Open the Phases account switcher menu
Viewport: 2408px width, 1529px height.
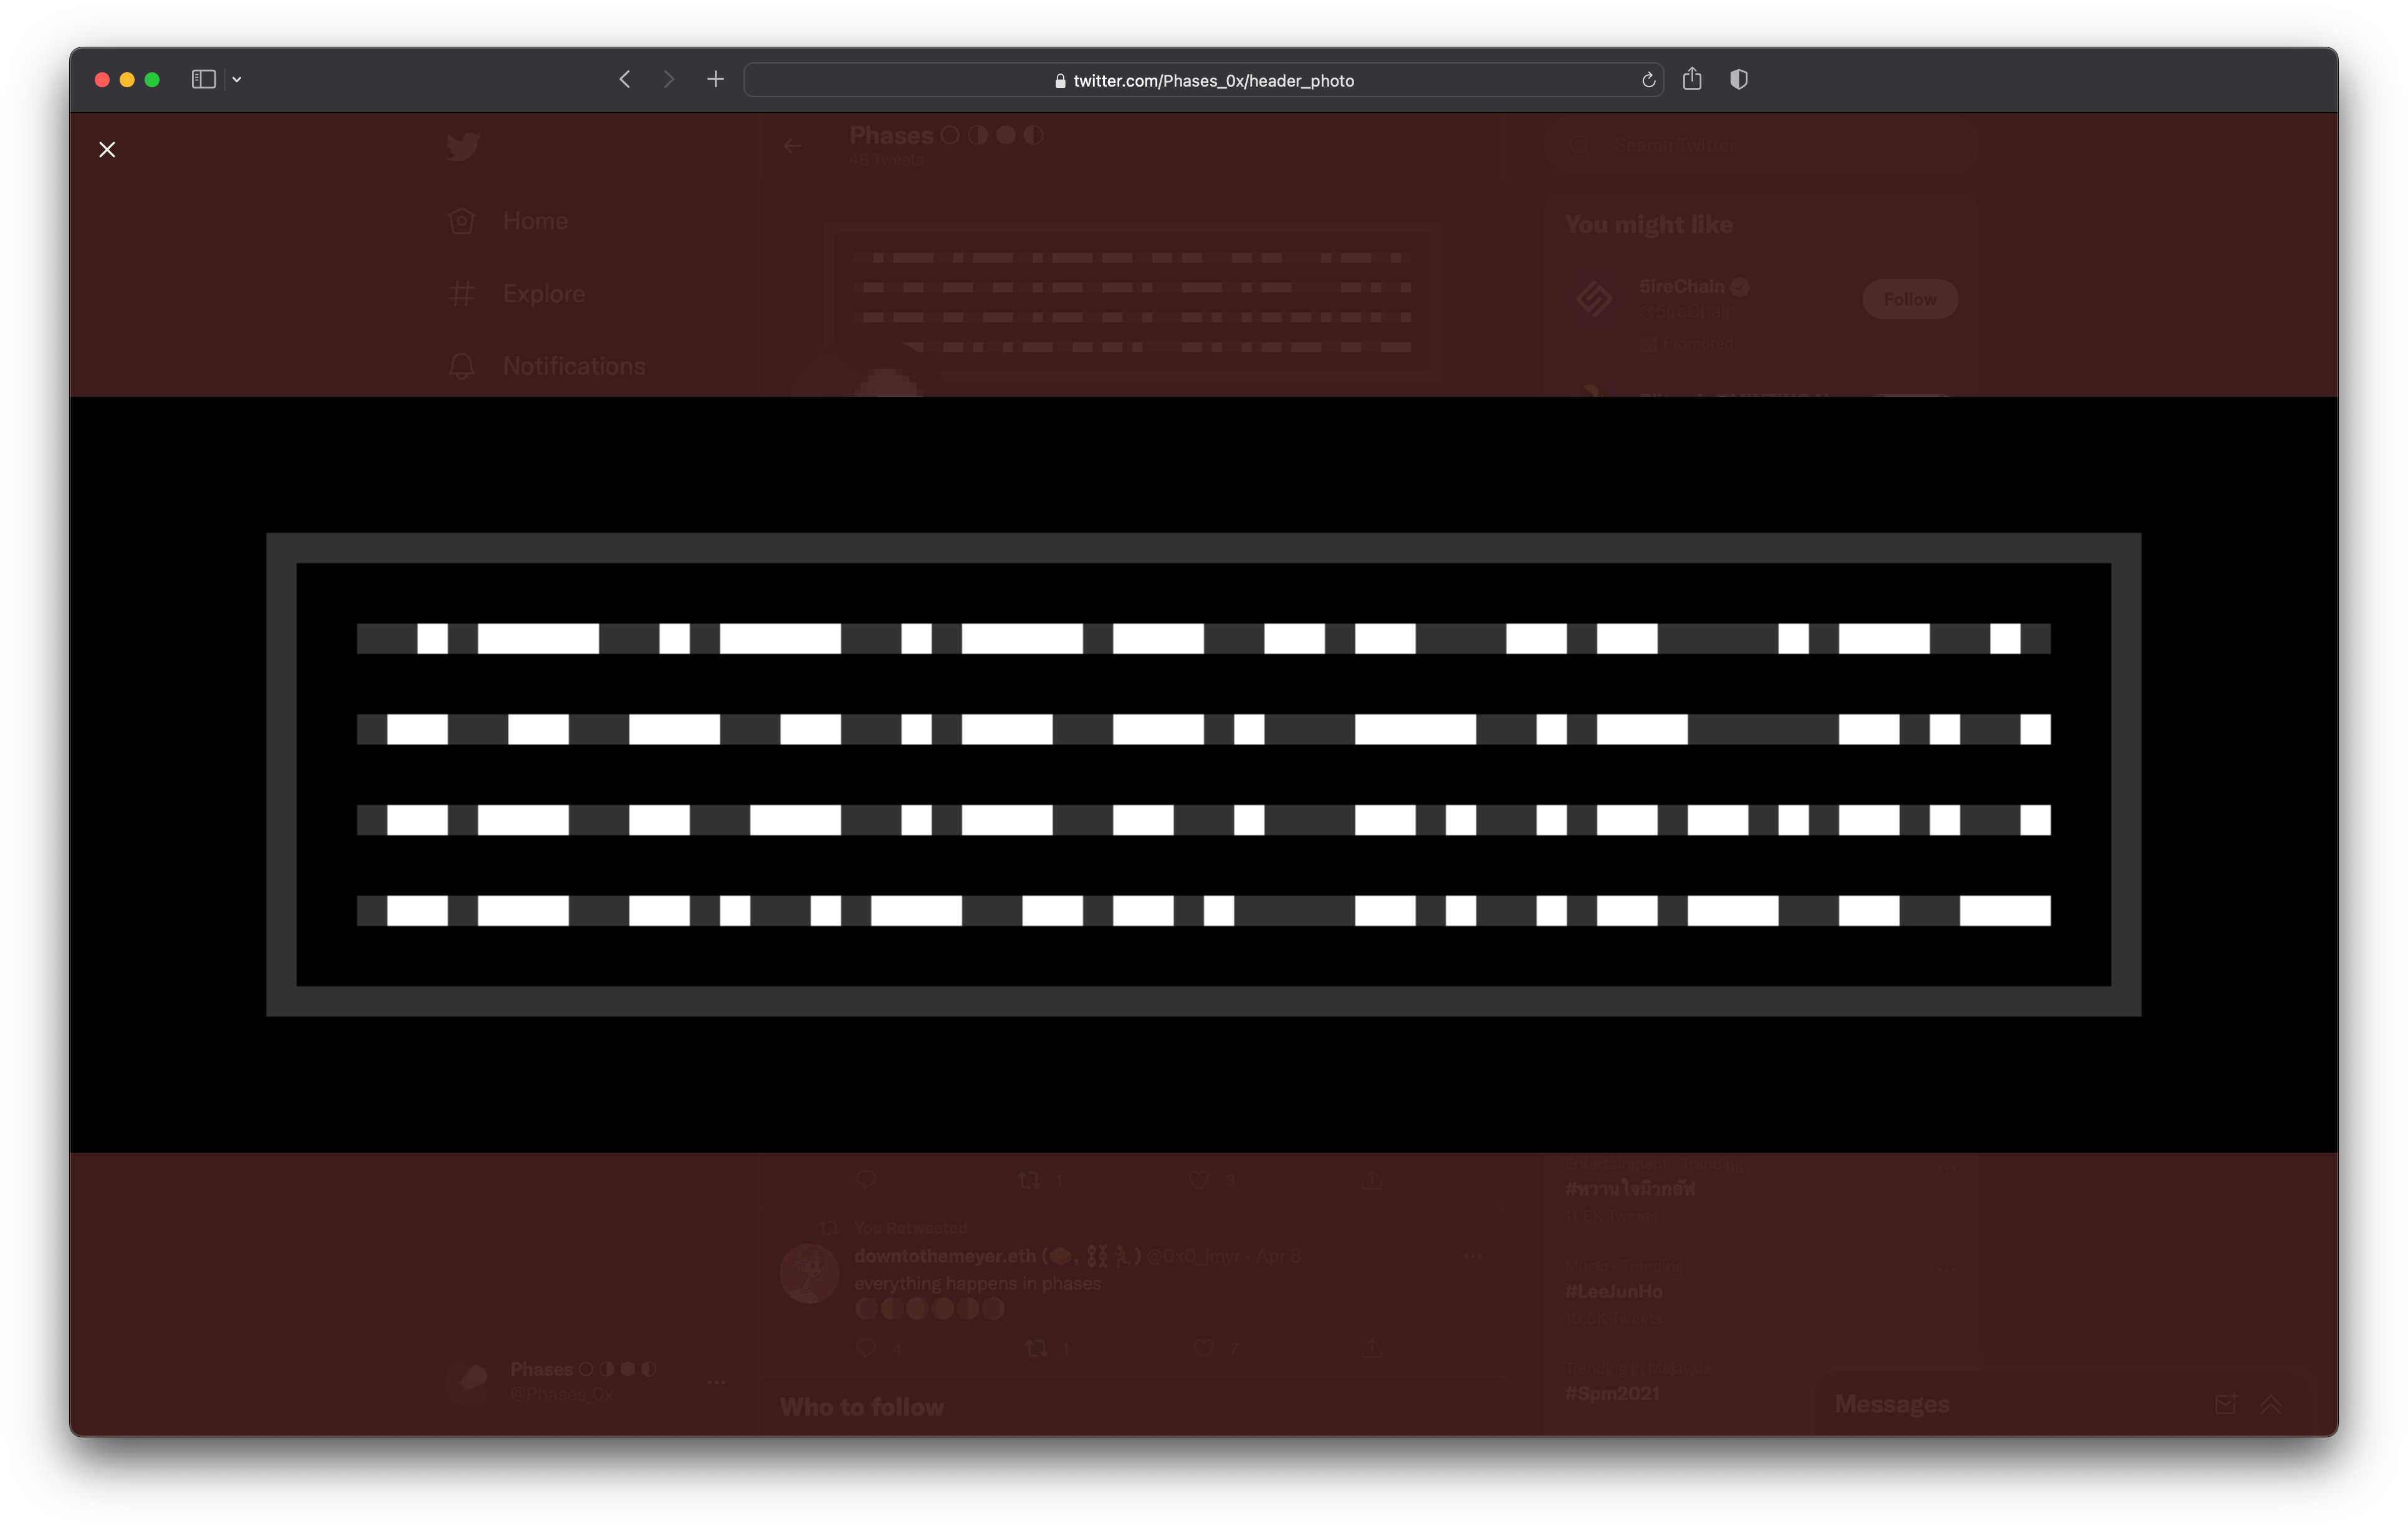(716, 1382)
